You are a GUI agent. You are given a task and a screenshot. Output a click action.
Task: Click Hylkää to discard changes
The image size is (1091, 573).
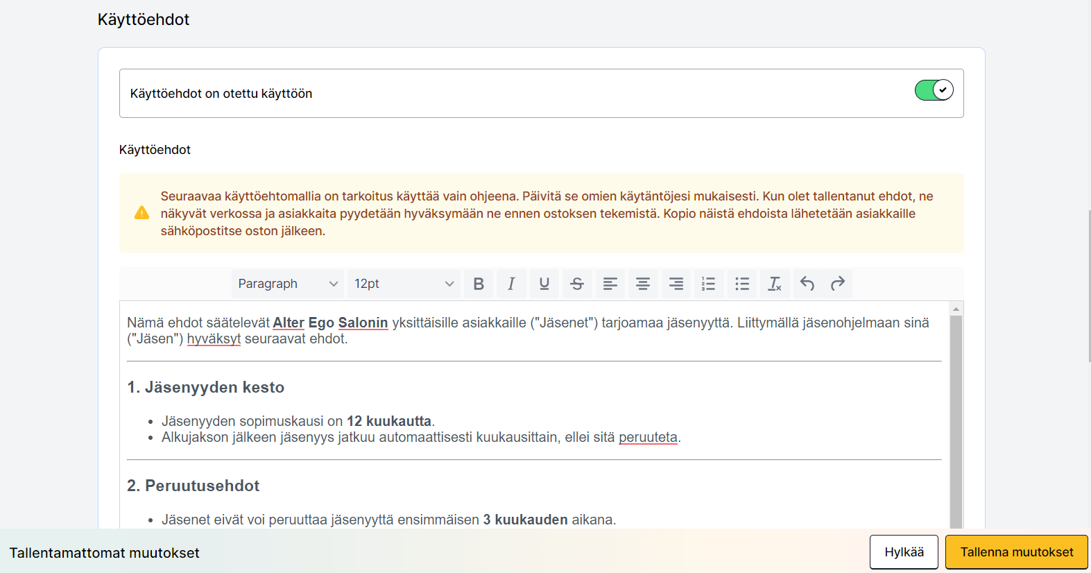point(904,552)
